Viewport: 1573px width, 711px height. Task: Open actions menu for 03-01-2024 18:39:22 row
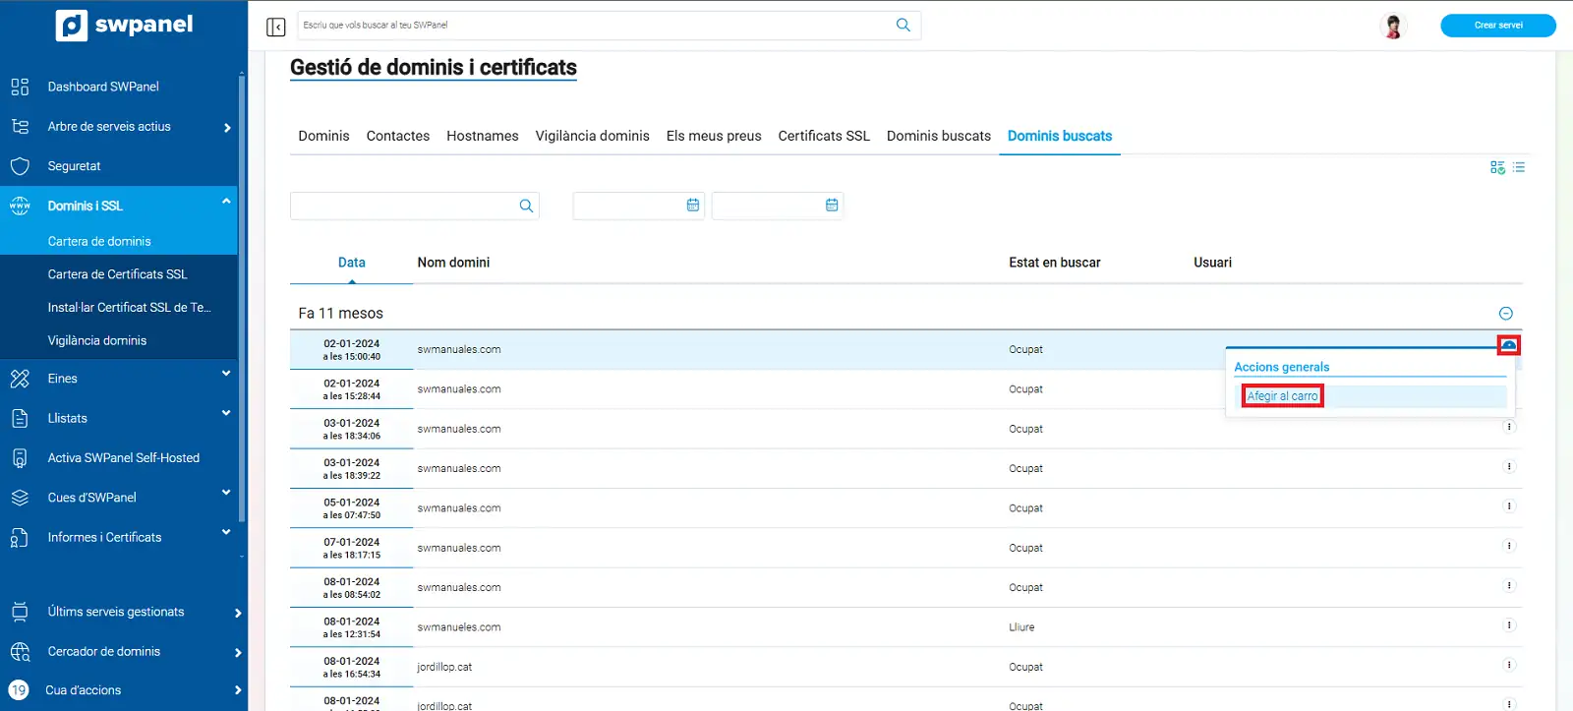coord(1509,466)
